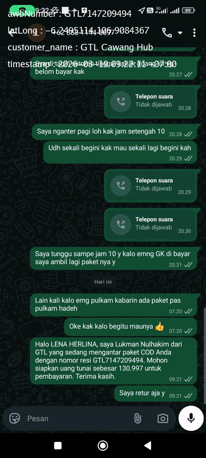Tap the back arrow in chat header
Screen dimensions: 206x458
coord(12,33)
